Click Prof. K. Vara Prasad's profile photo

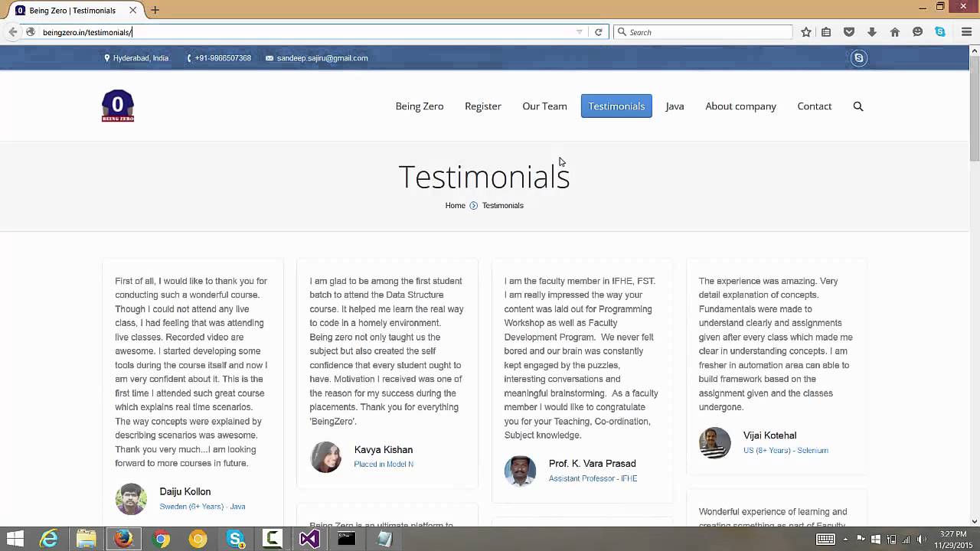click(520, 471)
